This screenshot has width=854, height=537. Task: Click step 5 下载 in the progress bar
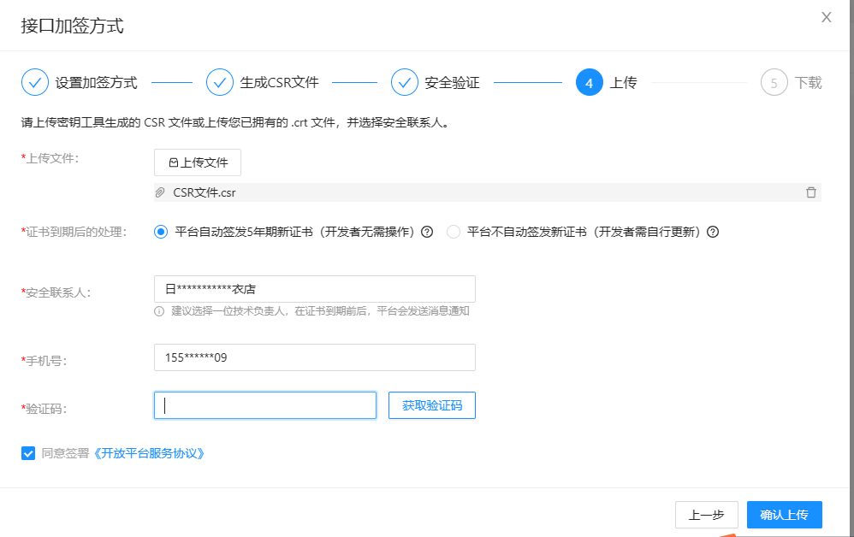click(774, 83)
